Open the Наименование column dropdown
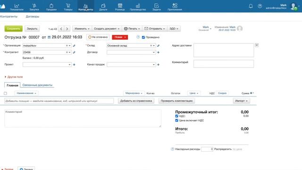This screenshot has width=302, height=170. tap(26, 93)
